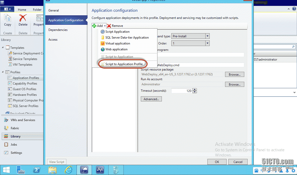Open Server Manager from the taskbar
The height and width of the screenshot is (175, 297).
pyautogui.click(x=20, y=170)
